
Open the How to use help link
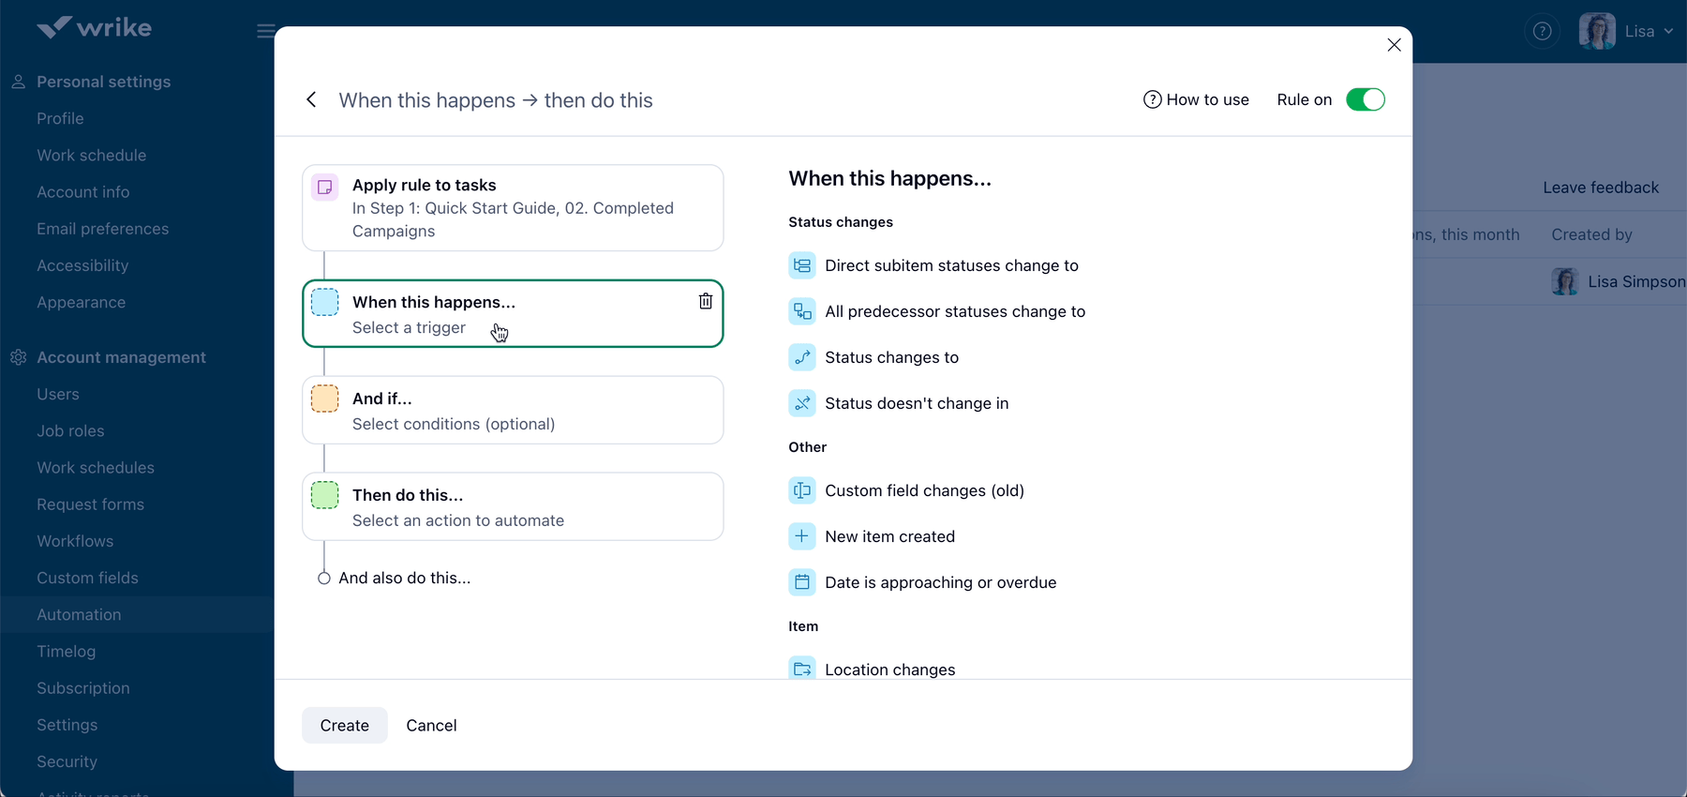[1196, 99]
